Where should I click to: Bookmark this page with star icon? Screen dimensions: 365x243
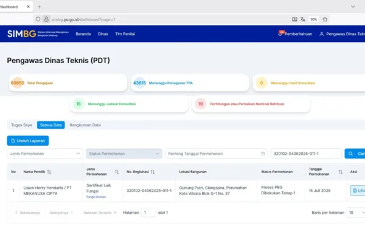[325, 19]
